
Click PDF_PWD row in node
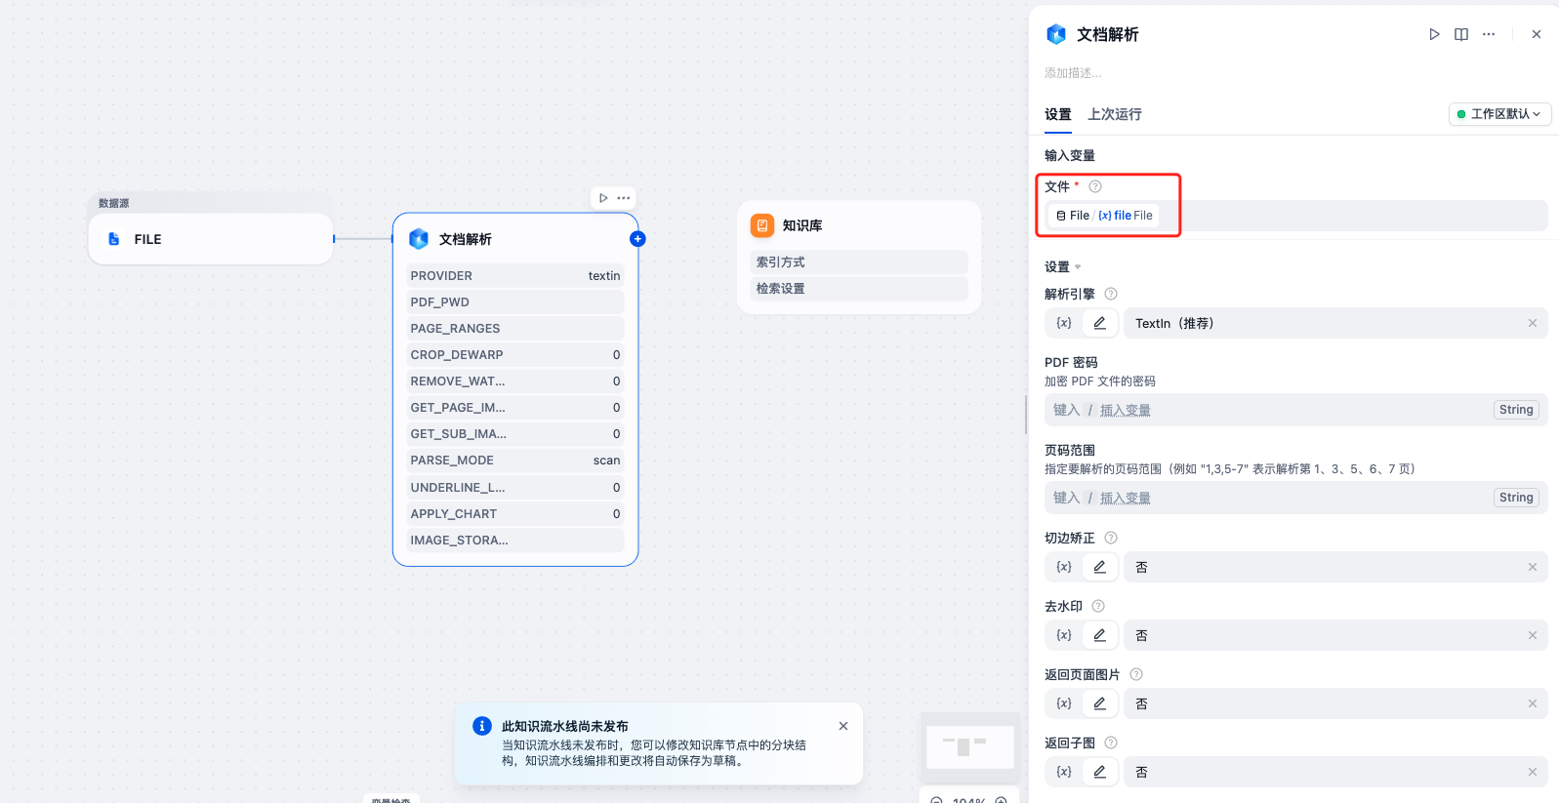pyautogui.click(x=515, y=302)
